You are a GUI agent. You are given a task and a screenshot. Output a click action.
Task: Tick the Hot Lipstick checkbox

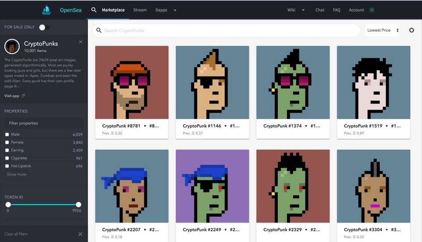click(x=7, y=166)
